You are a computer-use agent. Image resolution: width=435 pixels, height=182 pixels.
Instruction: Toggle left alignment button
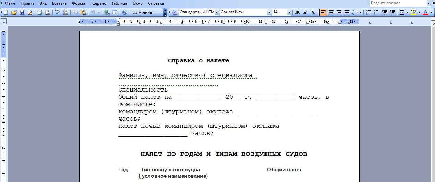click(323, 12)
